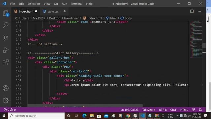The height and width of the screenshot is (119, 211).
Task: Open the Run menu
Action: [x=64, y=4]
